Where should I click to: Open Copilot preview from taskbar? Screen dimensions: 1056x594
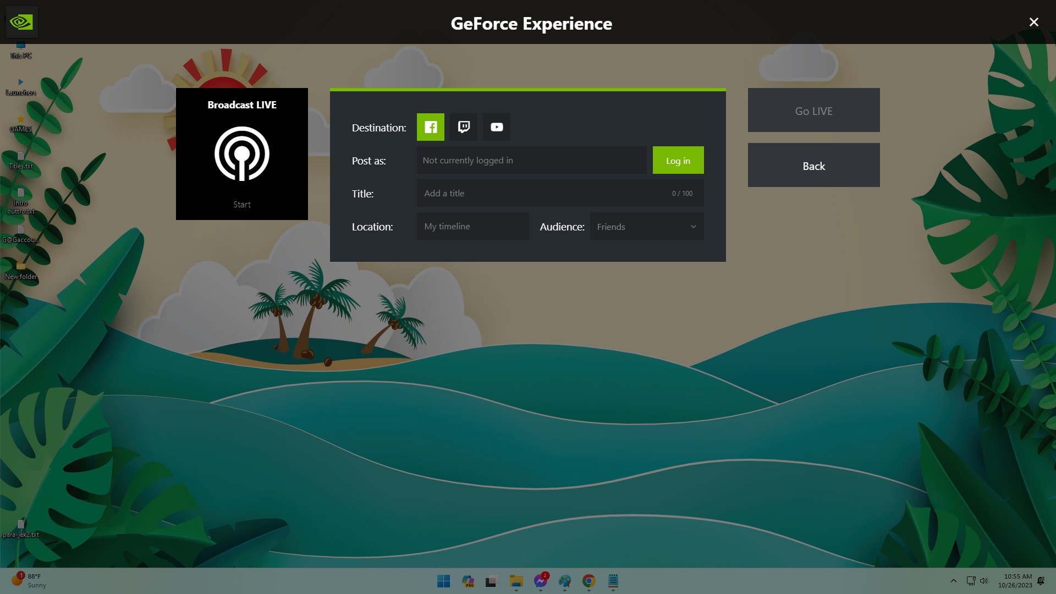point(468,581)
